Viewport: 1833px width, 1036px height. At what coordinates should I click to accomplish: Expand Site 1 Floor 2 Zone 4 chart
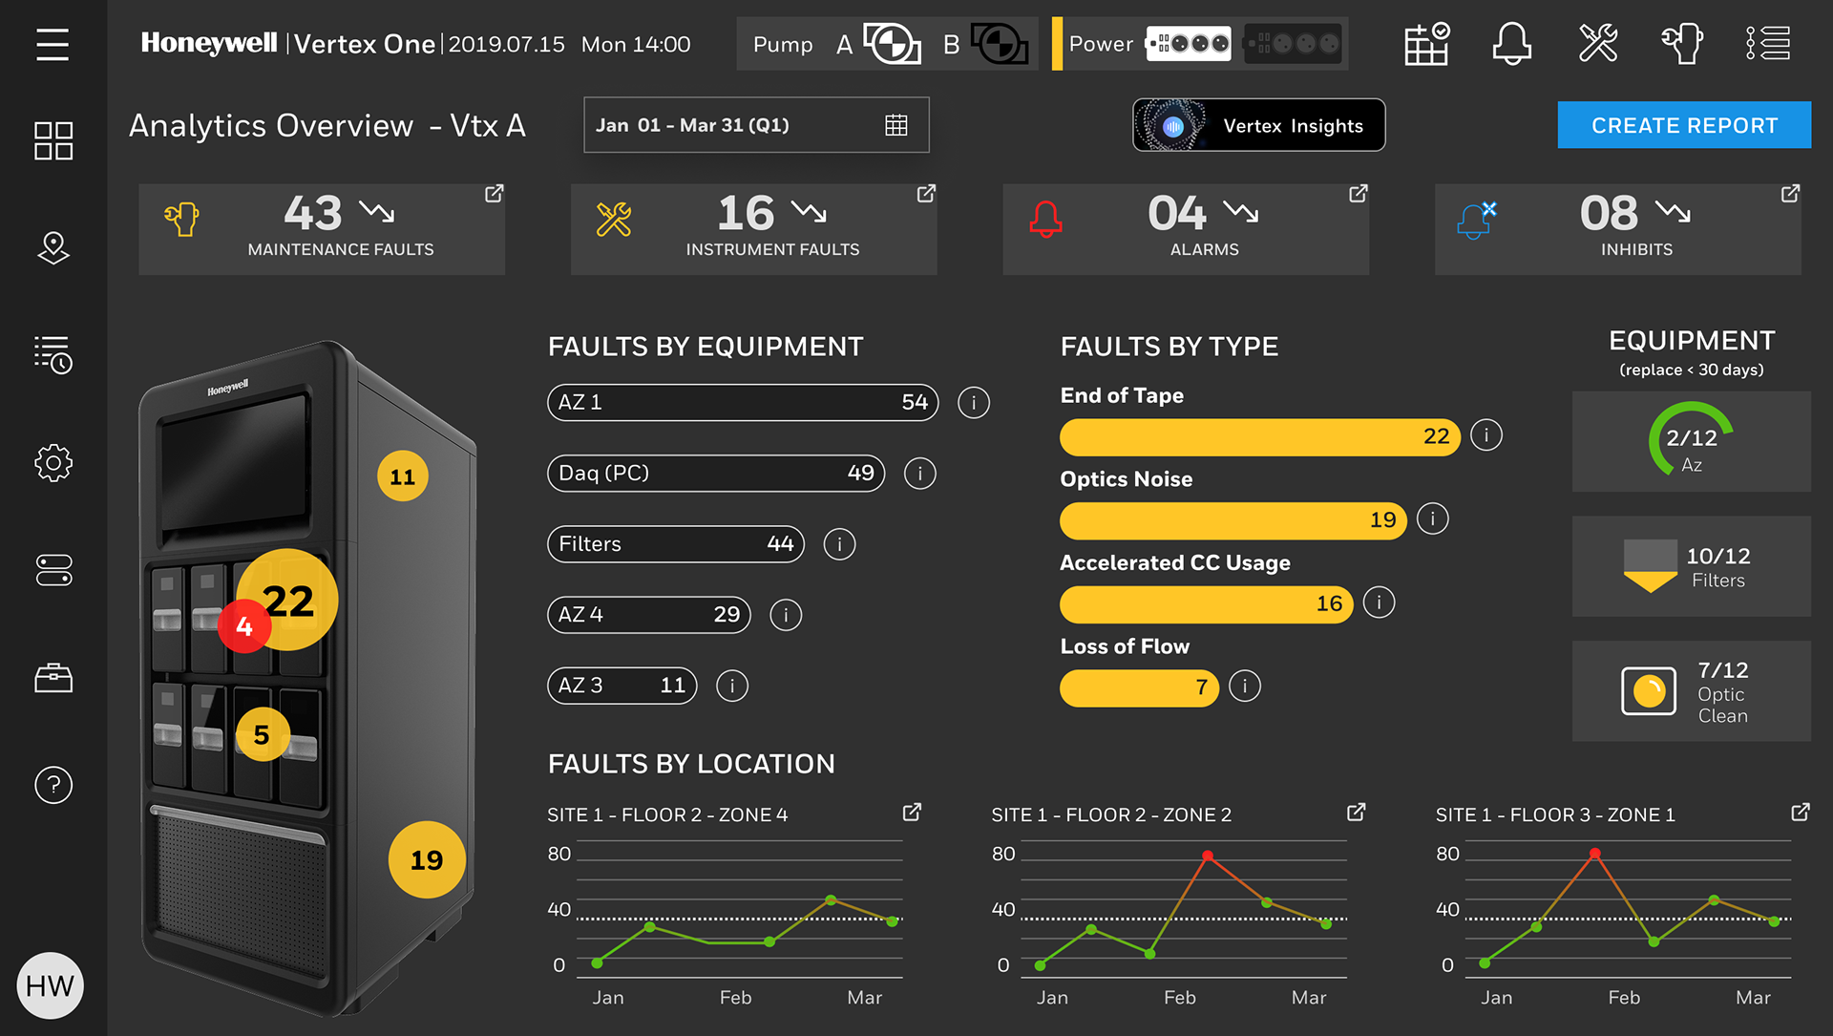pyautogui.click(x=912, y=812)
